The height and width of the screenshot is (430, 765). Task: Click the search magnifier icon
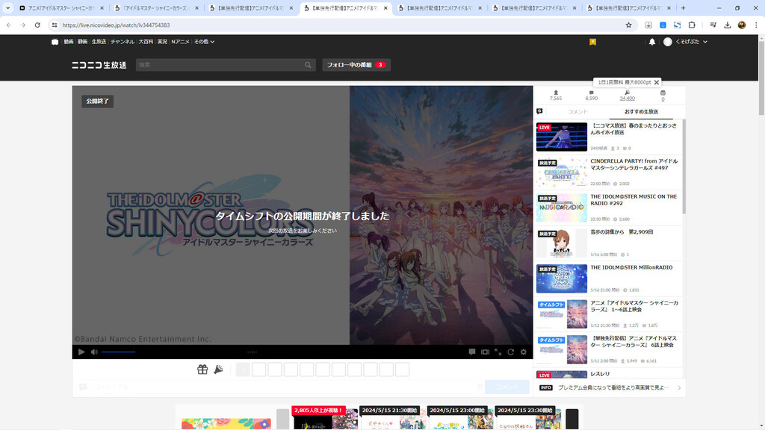pos(308,65)
